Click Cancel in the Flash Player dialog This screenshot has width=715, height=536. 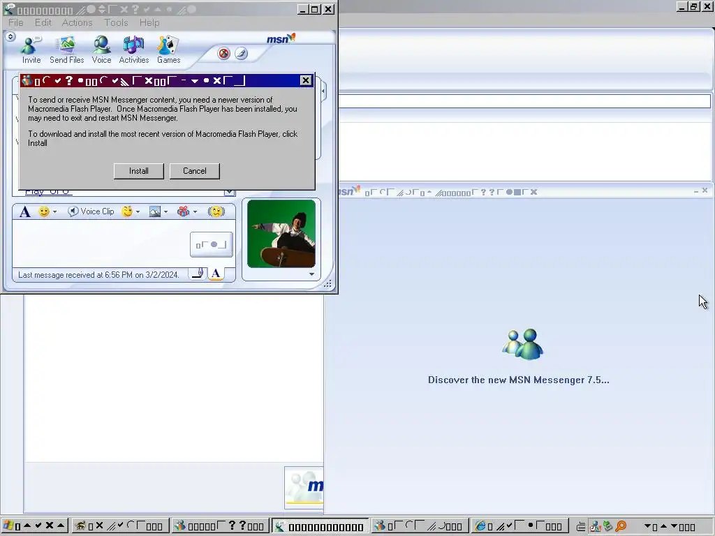(x=195, y=171)
